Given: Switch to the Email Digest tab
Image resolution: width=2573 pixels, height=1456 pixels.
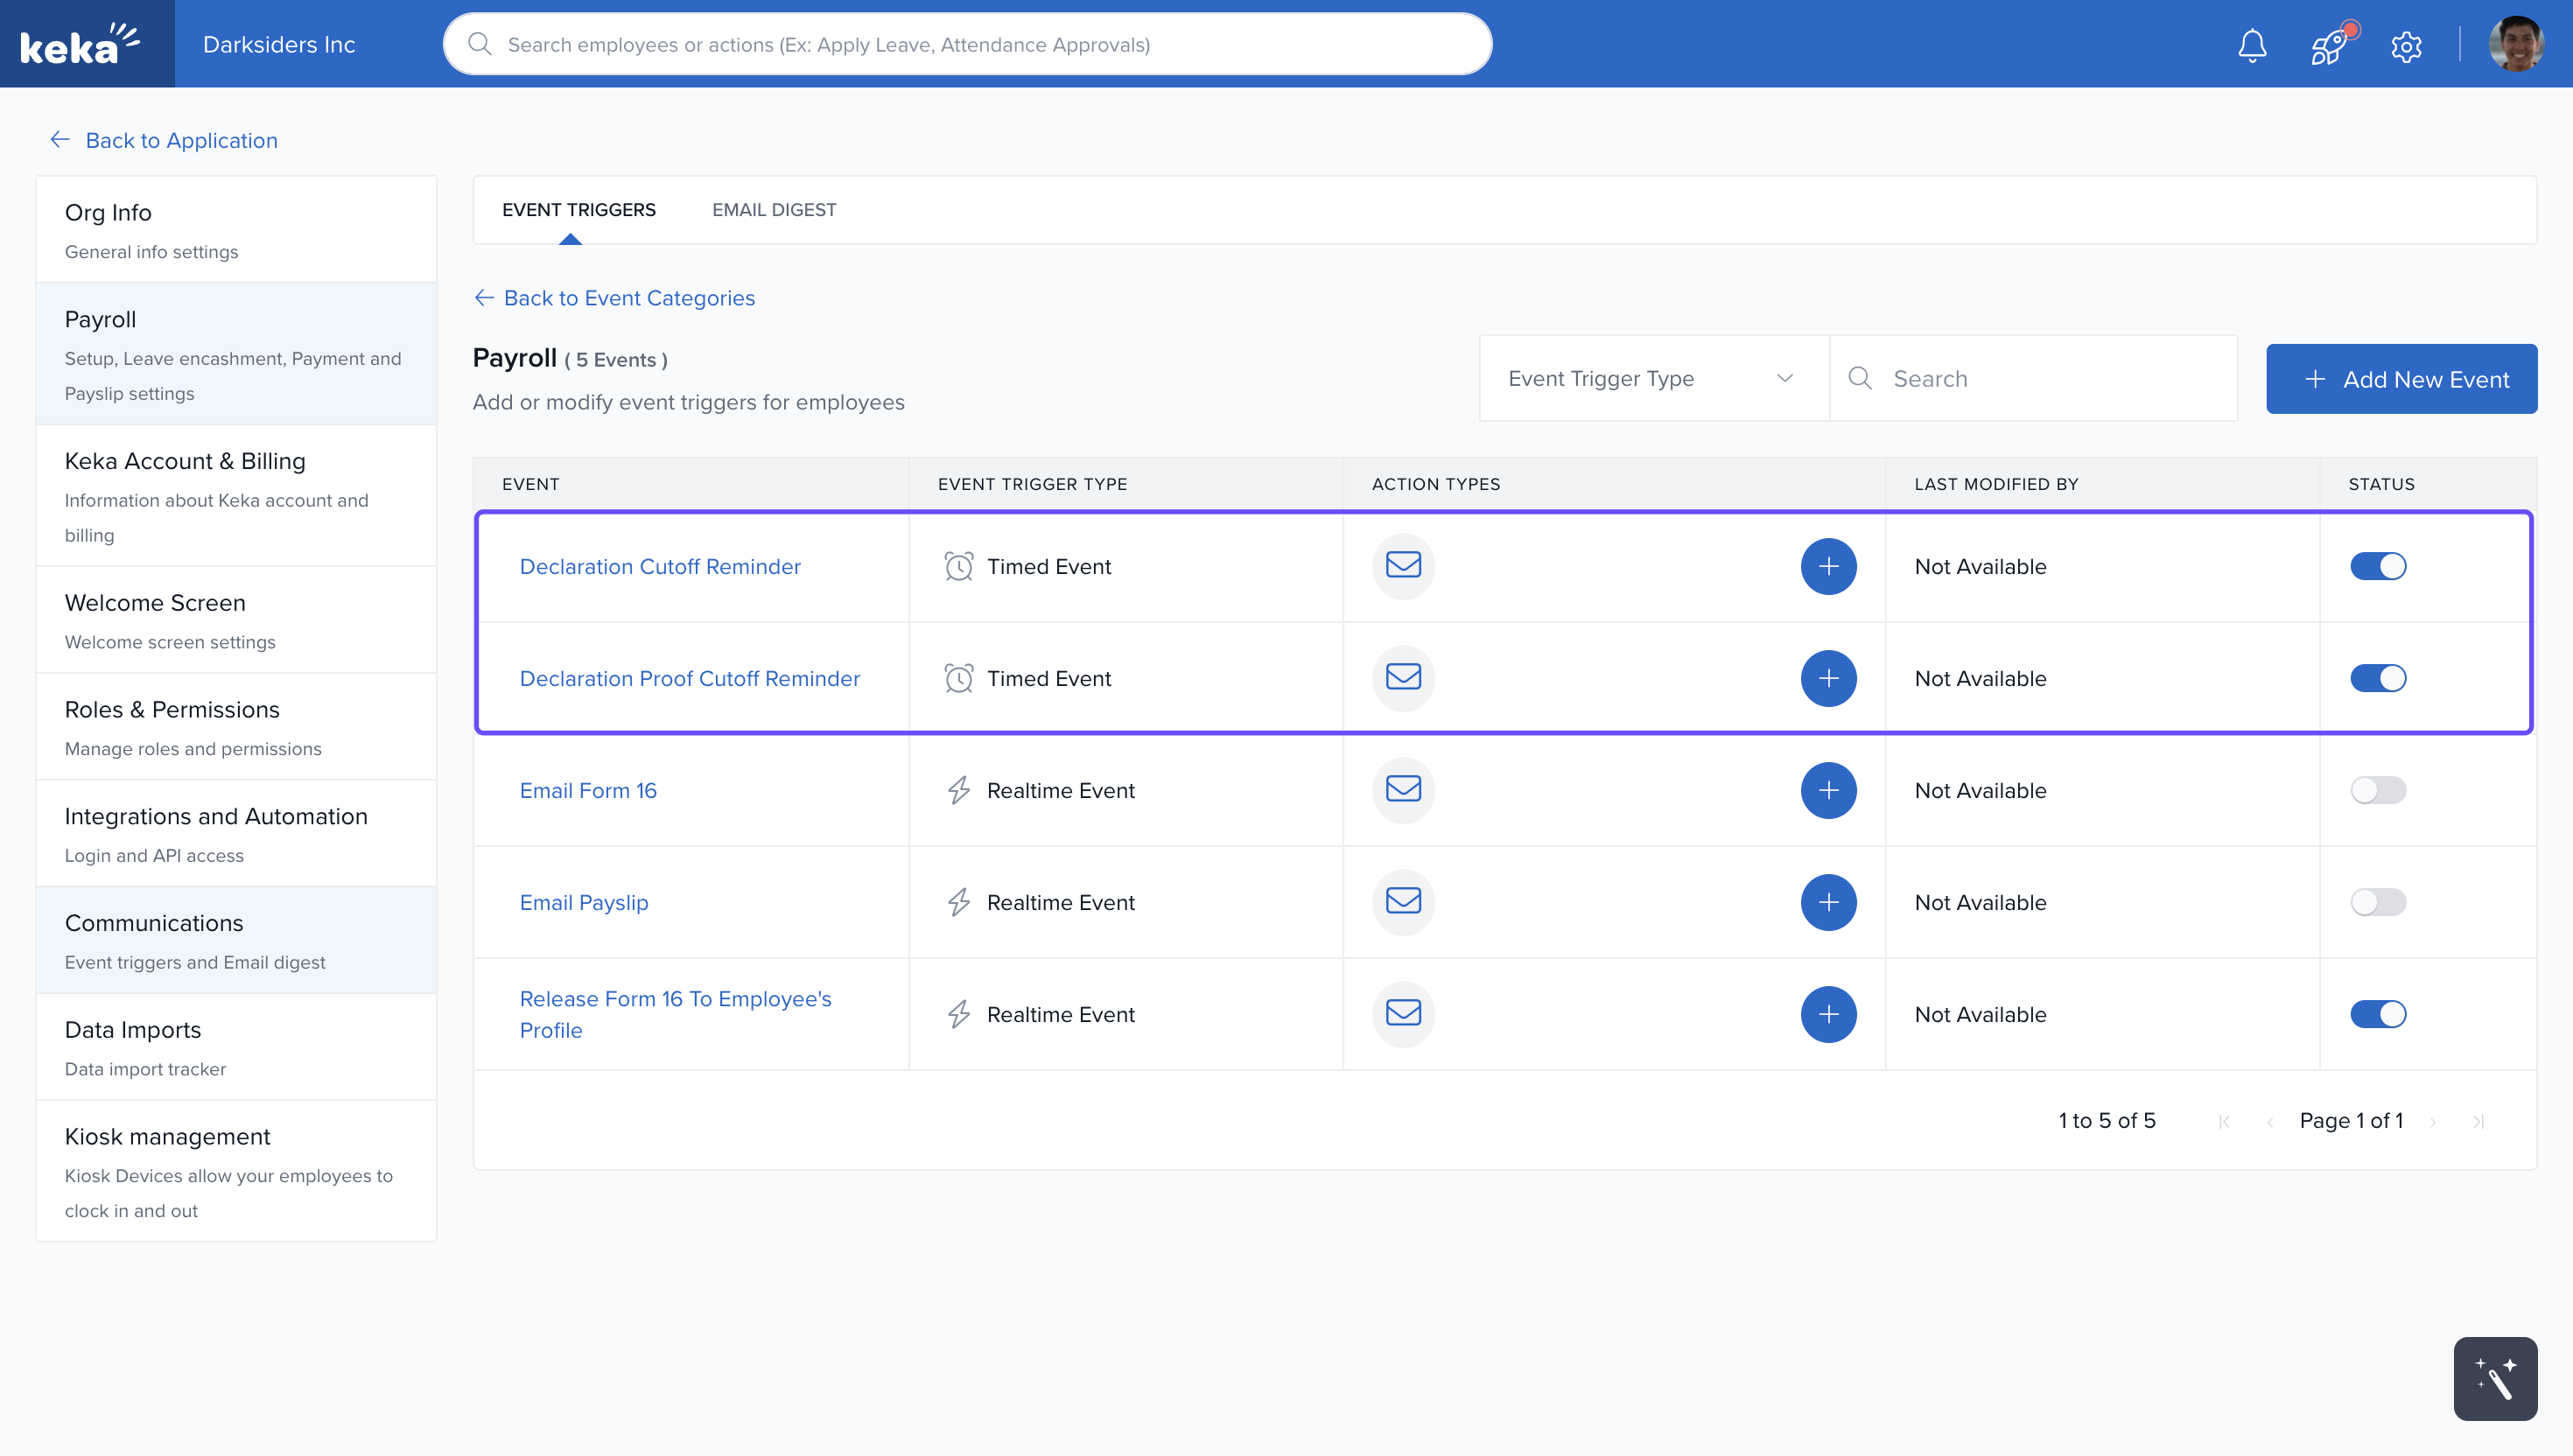Looking at the screenshot, I should pos(774,209).
